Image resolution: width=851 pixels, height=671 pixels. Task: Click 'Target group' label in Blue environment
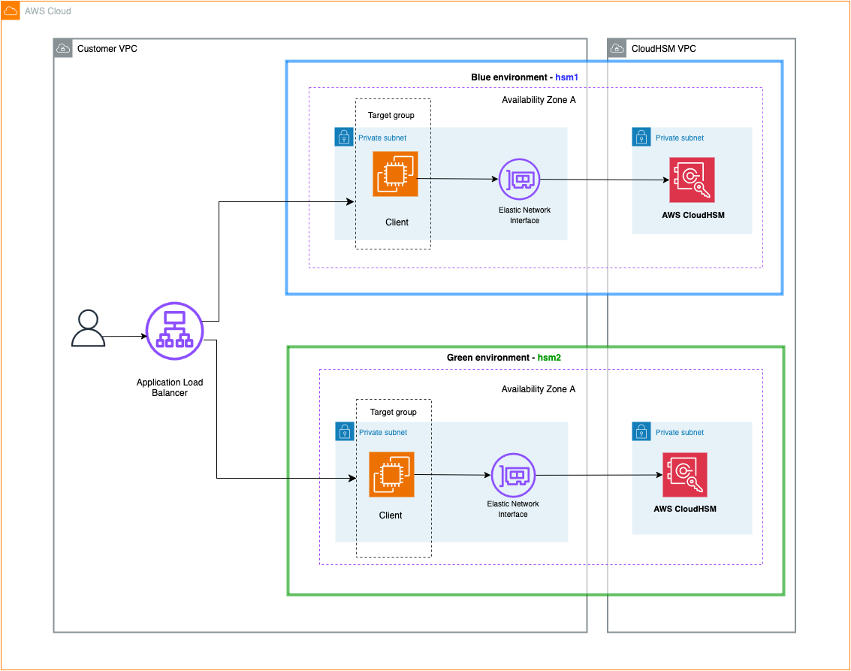point(391,115)
